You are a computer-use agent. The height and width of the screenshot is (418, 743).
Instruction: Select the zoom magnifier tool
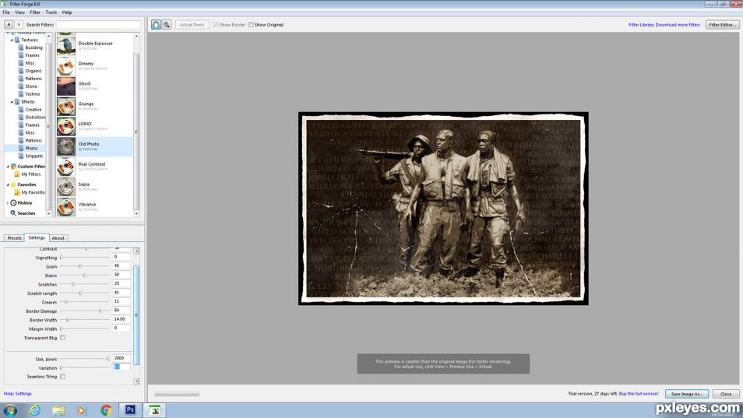pyautogui.click(x=167, y=25)
